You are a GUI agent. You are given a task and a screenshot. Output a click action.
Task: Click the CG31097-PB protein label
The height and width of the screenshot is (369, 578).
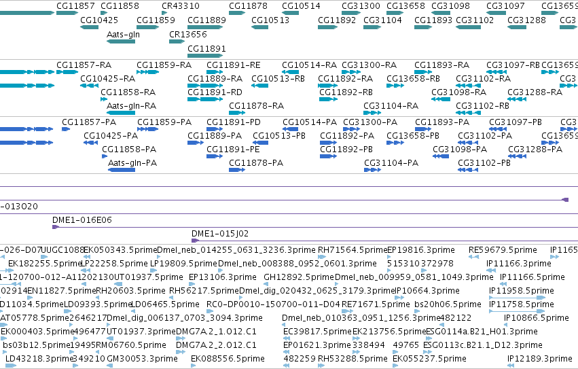click(516, 122)
